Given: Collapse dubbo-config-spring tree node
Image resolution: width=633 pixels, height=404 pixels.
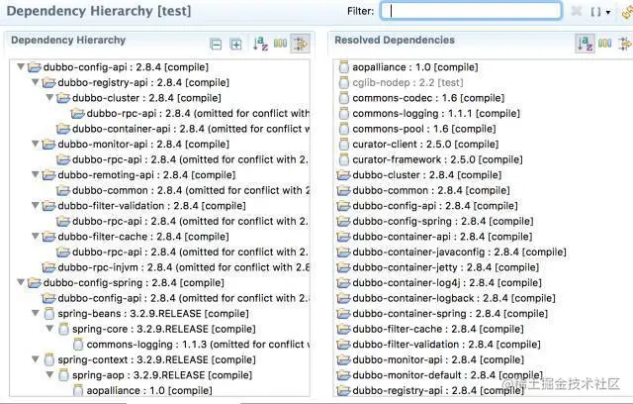Looking at the screenshot, I should click(21, 282).
